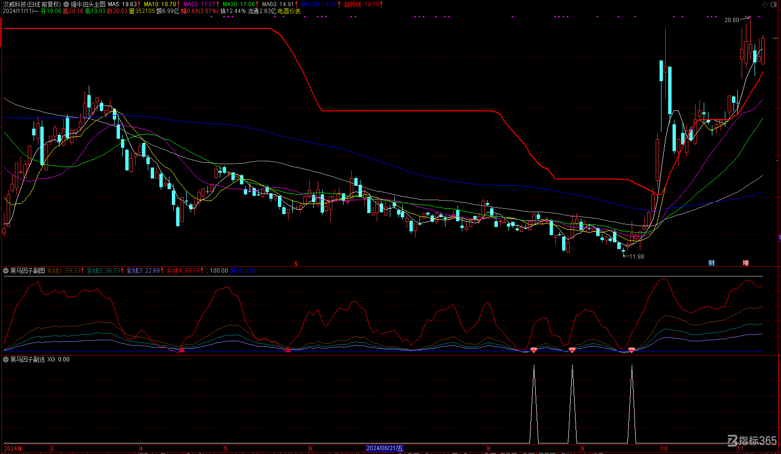The height and width of the screenshot is (454, 781).
Task: Click the highlighted date 2024/06/21/五 on the time axis
Action: 384,449
